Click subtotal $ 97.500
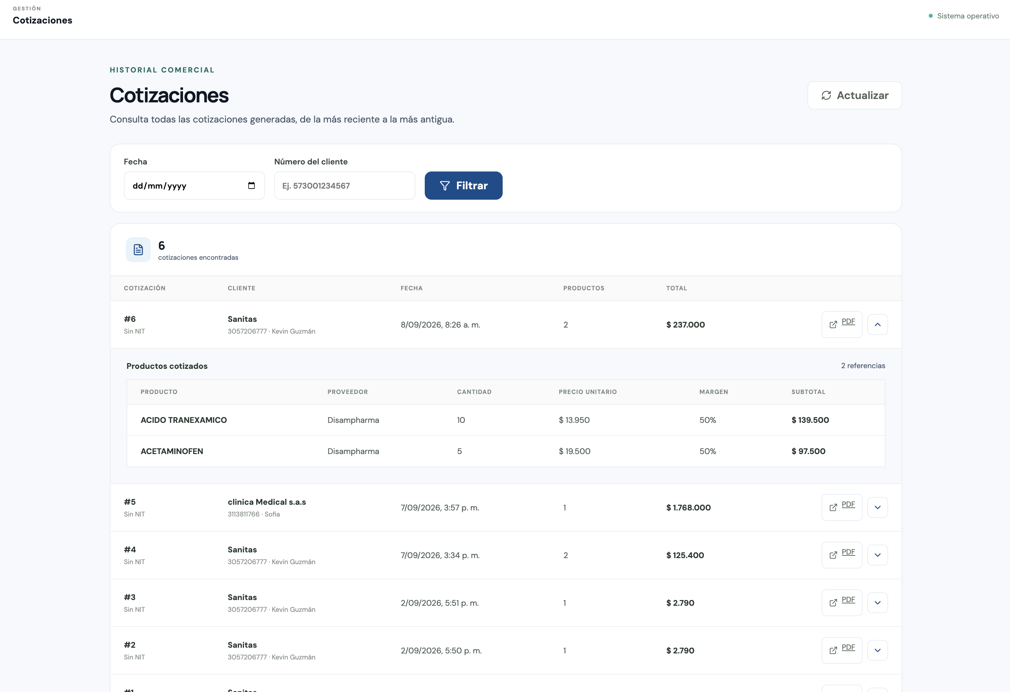Screen dimensions: 1010x692 tap(808, 451)
